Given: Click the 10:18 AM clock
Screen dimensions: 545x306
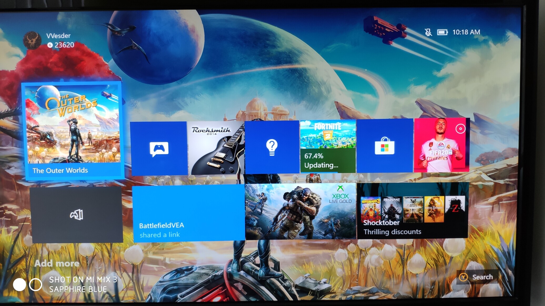Looking at the screenshot, I should (x=466, y=32).
